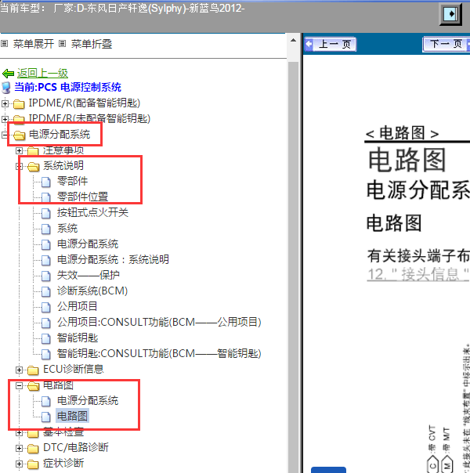Click the IPDME/R(配备智能钥匙) folder icon
The width and height of the screenshot is (470, 473).
coord(19,104)
